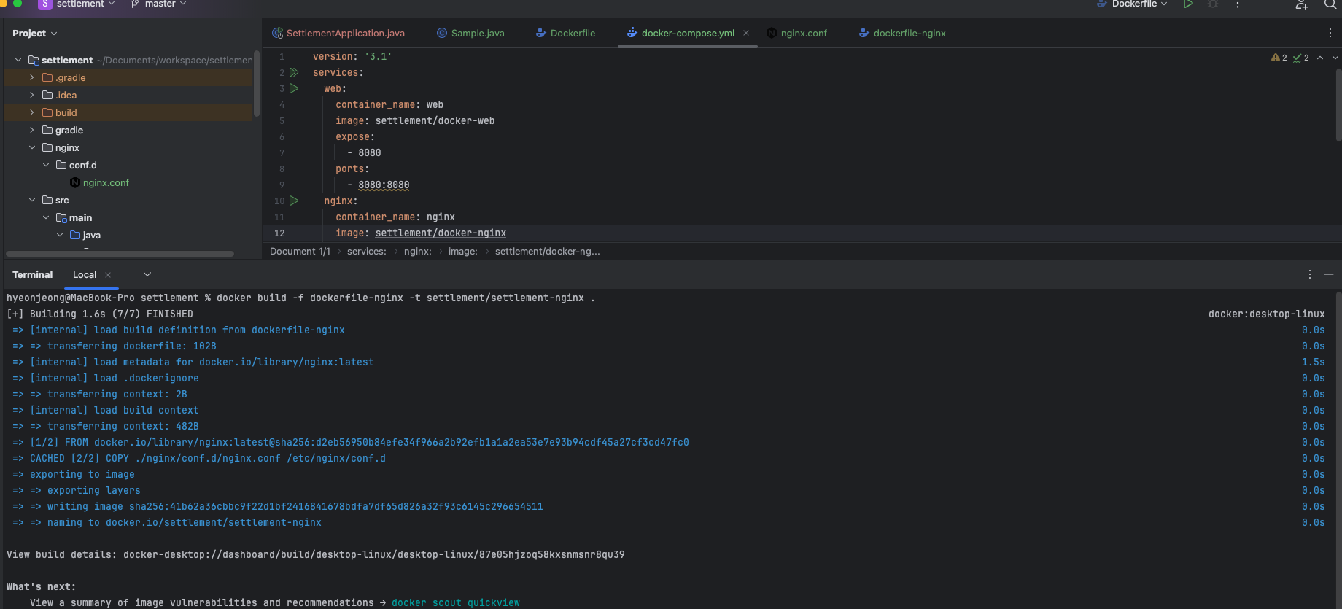Open the search everywhere magnifier

1330,4
